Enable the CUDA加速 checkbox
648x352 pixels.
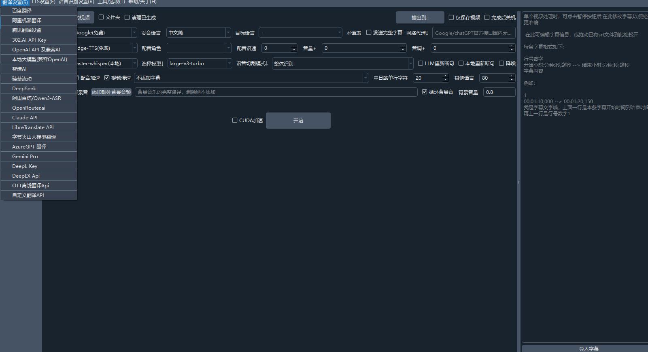(235, 121)
